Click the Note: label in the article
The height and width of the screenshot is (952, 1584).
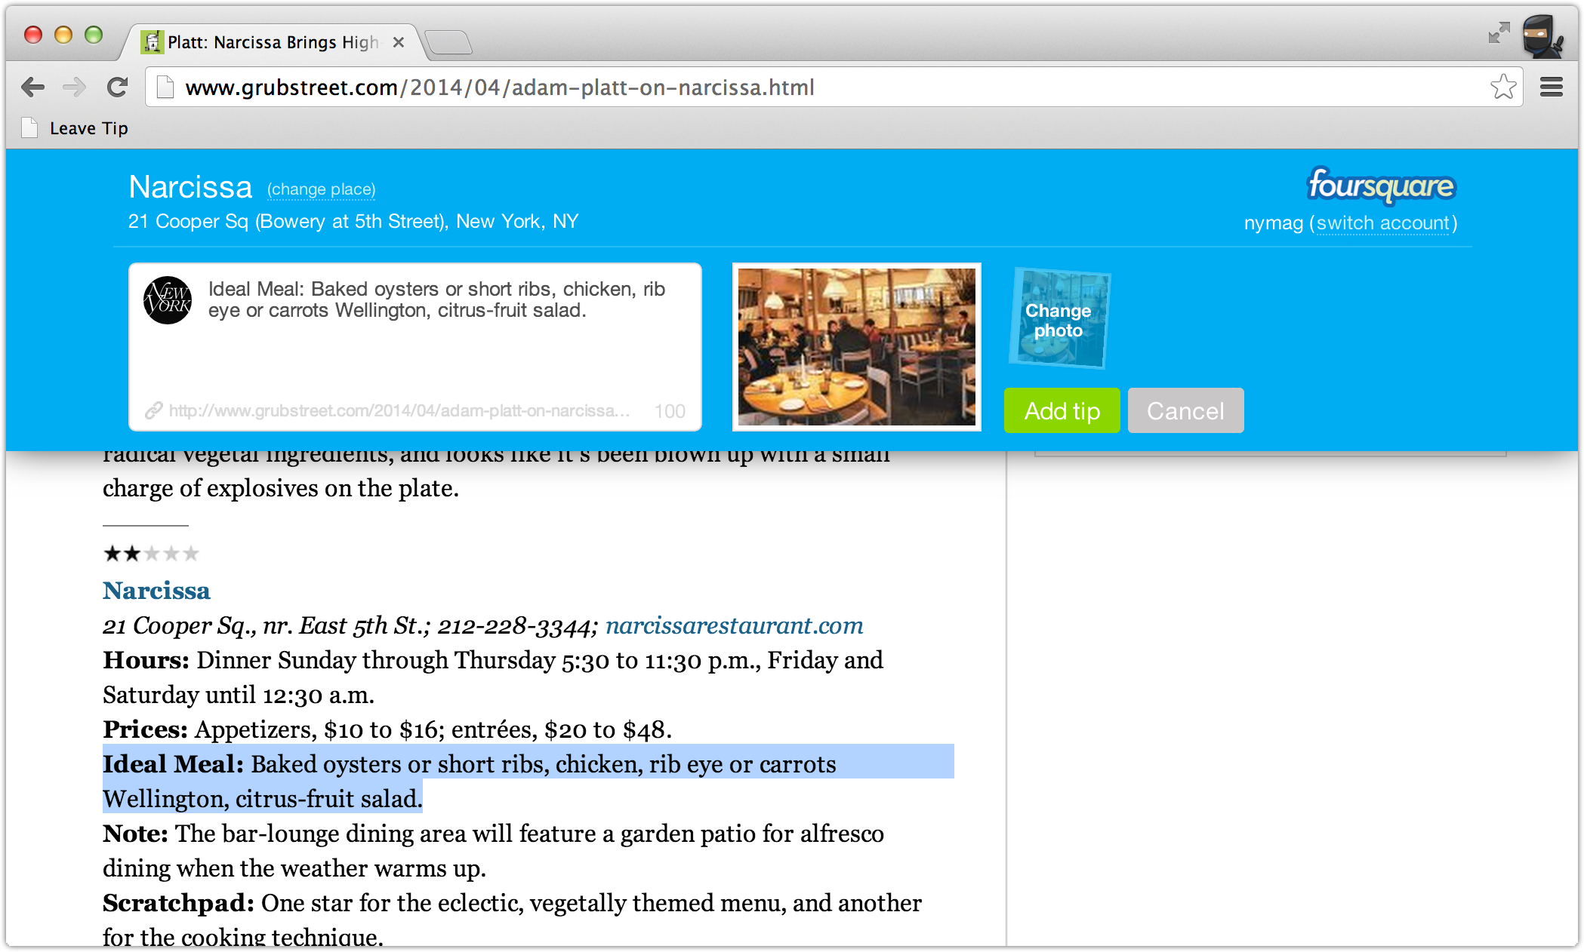[135, 834]
